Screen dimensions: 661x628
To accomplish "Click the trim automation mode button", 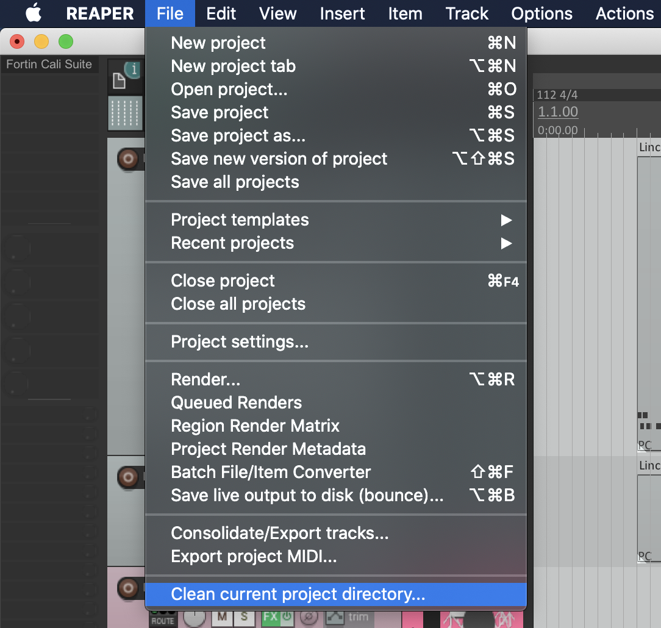I will click(359, 617).
